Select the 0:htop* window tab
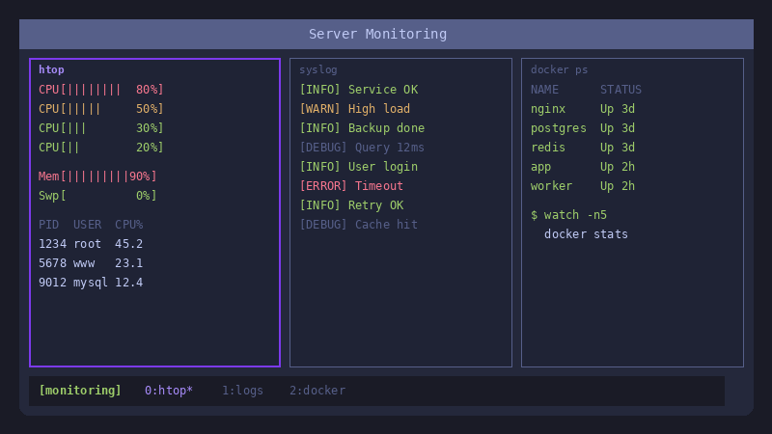Image resolution: width=772 pixels, height=434 pixels. 169,391
